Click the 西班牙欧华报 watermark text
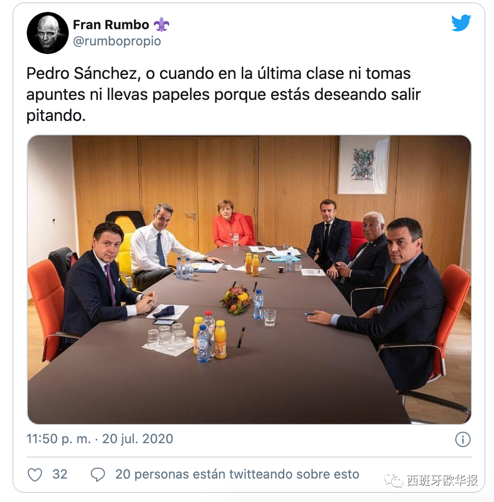This screenshot has height=502, width=494. point(442,480)
